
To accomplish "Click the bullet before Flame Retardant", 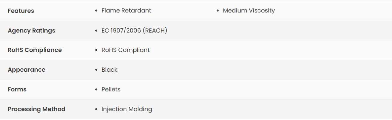I will (97, 11).
